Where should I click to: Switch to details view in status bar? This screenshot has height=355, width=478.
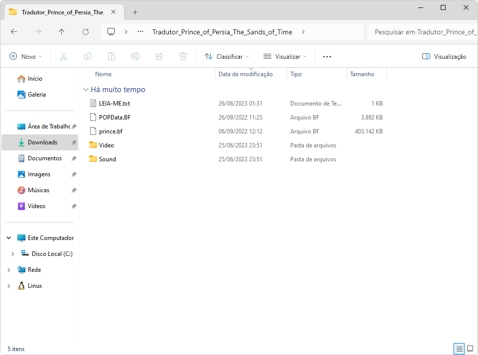point(459,349)
